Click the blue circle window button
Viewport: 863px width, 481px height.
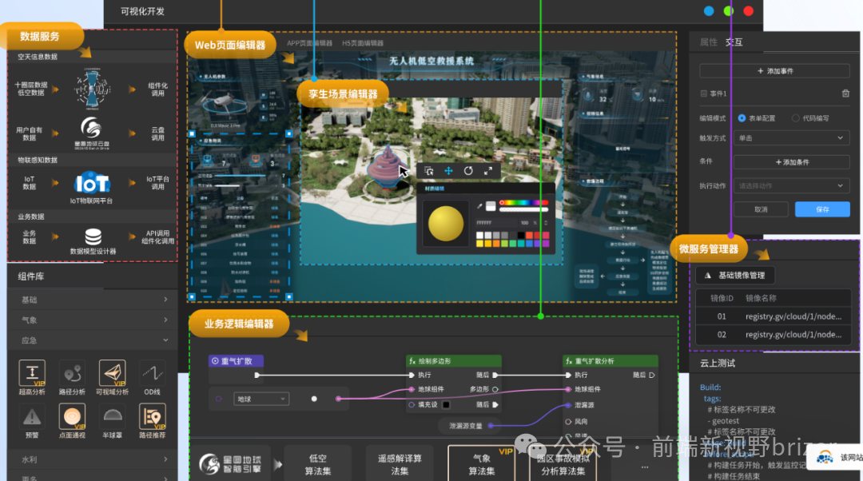click(x=709, y=11)
